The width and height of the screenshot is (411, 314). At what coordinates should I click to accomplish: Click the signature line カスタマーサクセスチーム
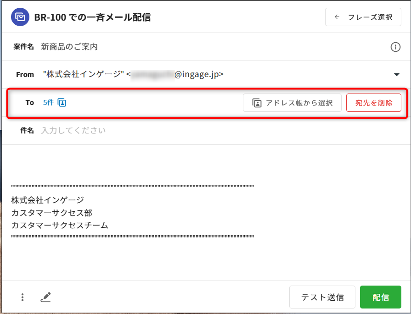tap(60, 225)
